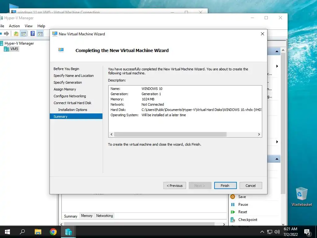Click the blue Help toolbar icon

point(33,33)
